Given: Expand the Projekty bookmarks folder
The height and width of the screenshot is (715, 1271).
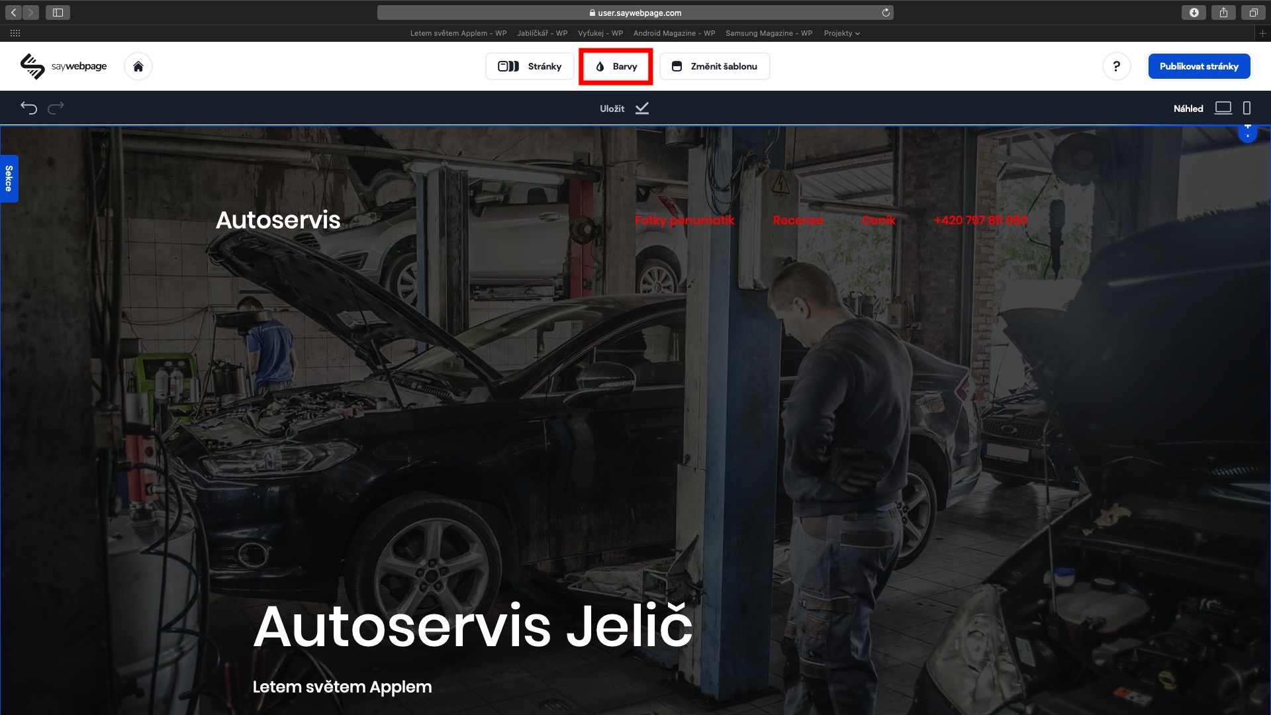Looking at the screenshot, I should tap(841, 33).
